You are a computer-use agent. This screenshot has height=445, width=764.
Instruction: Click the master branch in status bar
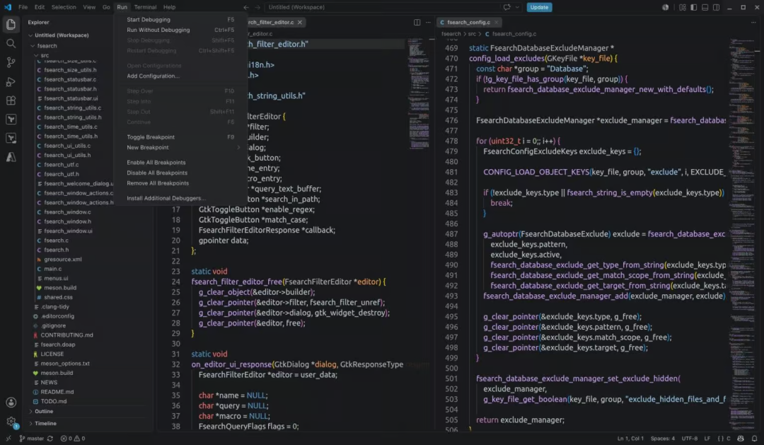[x=32, y=438]
